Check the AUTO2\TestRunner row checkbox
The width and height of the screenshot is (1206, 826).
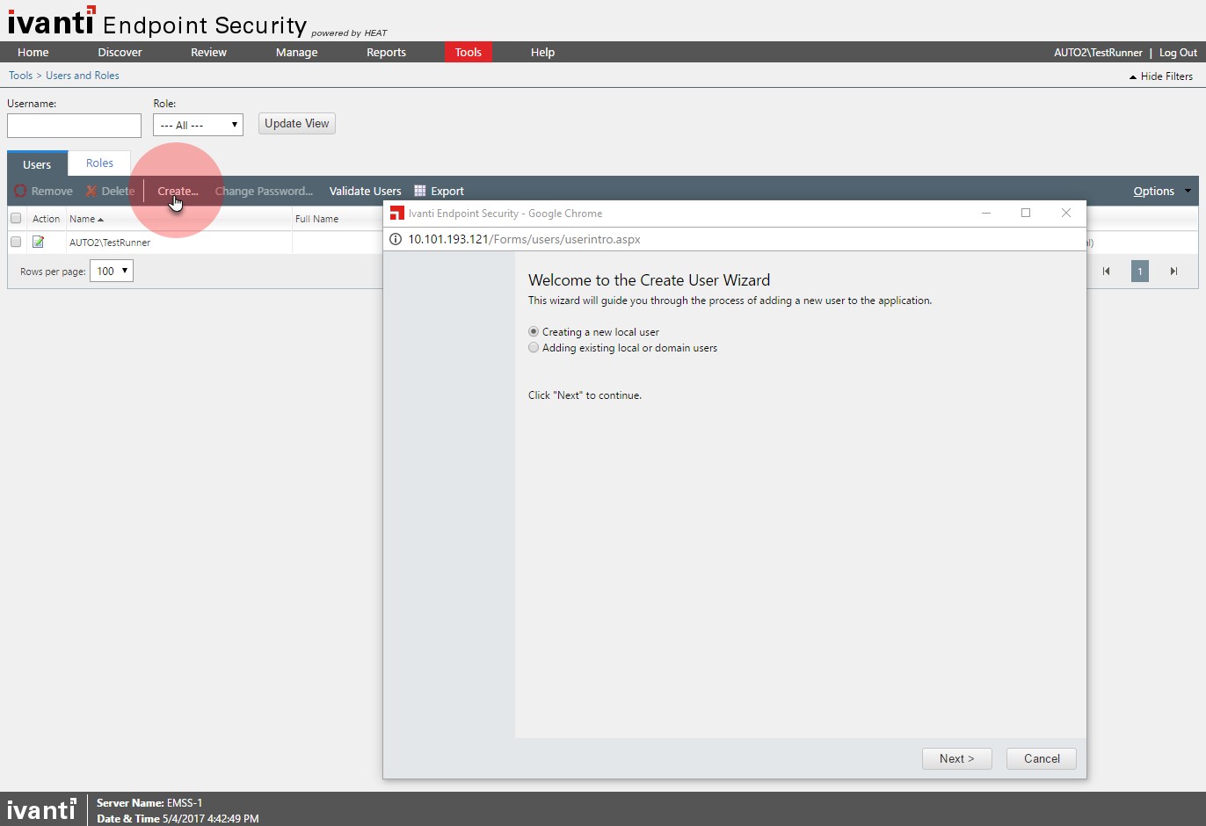(16, 242)
